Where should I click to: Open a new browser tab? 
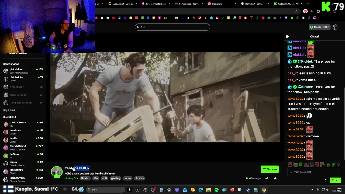(x=308, y=4)
